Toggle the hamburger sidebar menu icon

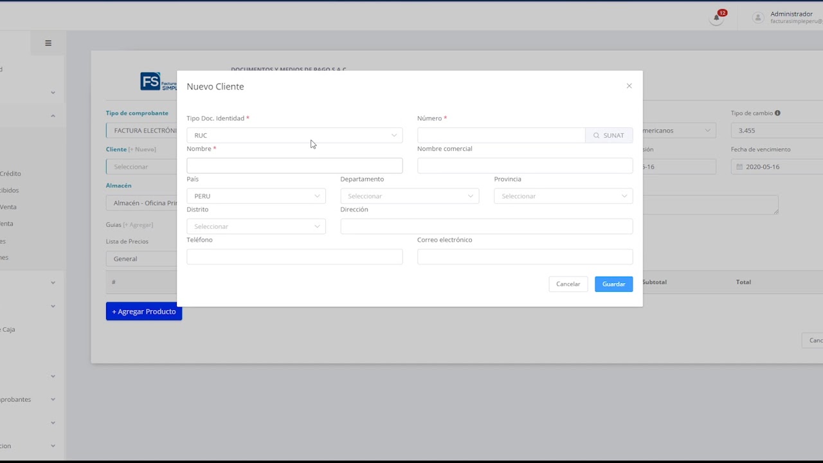pyautogui.click(x=48, y=43)
